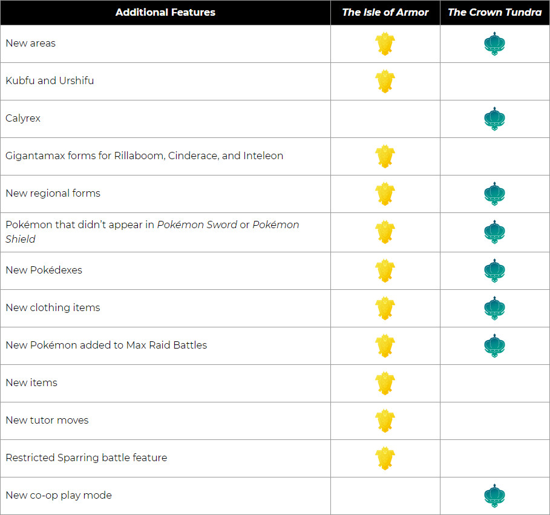Click the Crown Tundra icon for New clothing items

tap(494, 308)
